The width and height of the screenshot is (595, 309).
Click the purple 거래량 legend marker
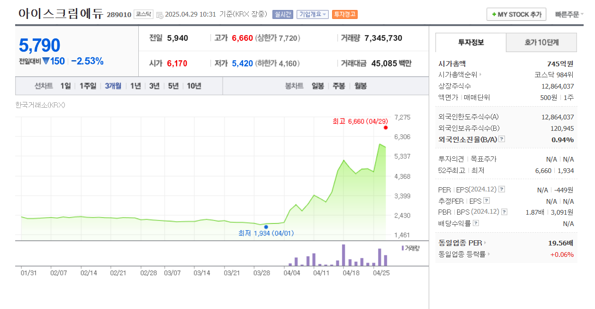click(403, 248)
